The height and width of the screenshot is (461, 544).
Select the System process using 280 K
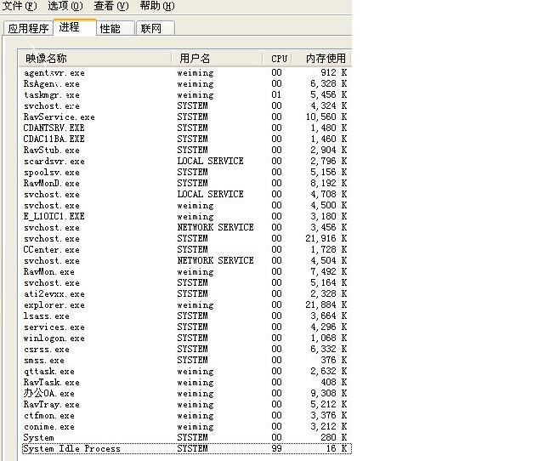pos(185,438)
